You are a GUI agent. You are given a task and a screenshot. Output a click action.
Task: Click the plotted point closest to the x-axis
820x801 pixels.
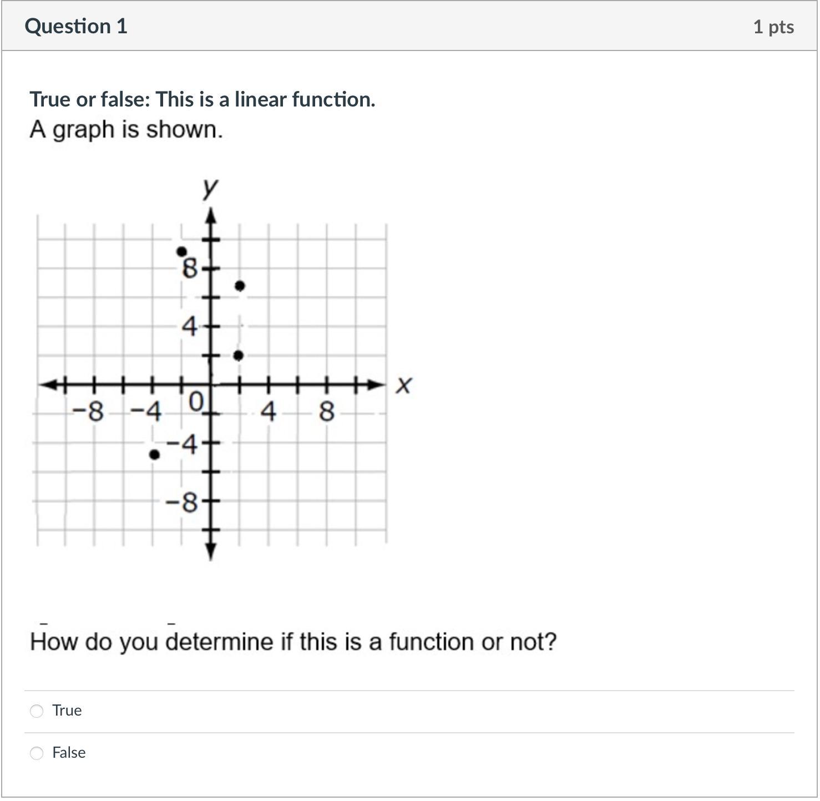(x=238, y=356)
